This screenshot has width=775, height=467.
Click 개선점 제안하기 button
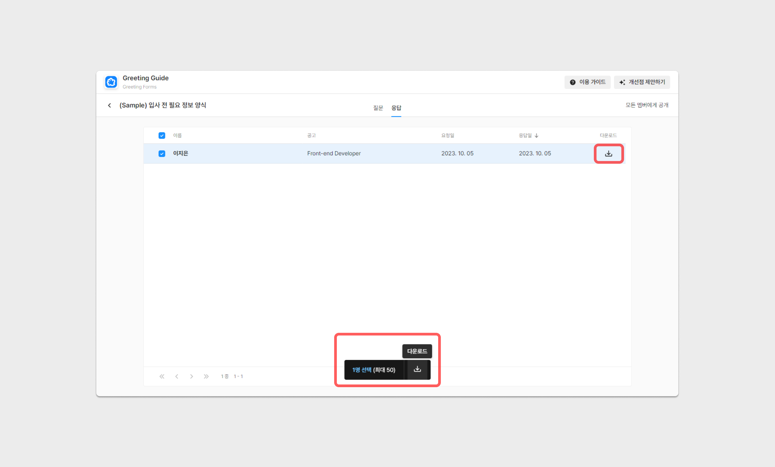[642, 82]
